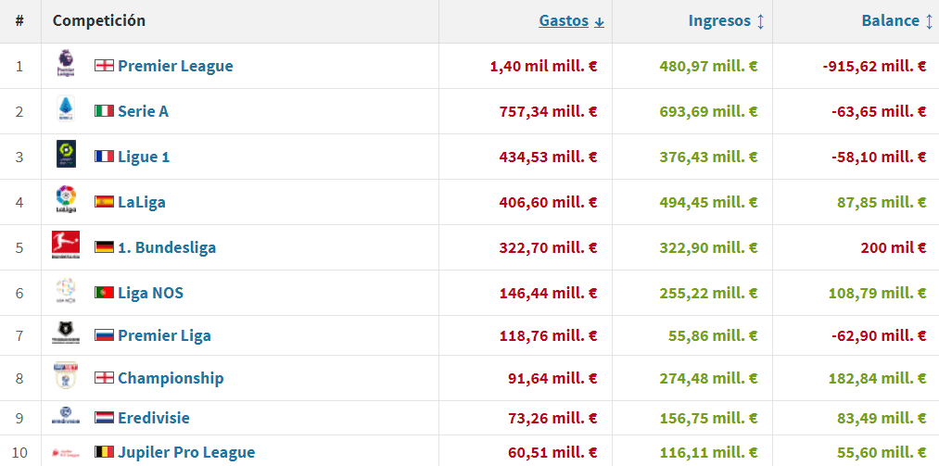Open the Premier League competition link

click(x=175, y=66)
